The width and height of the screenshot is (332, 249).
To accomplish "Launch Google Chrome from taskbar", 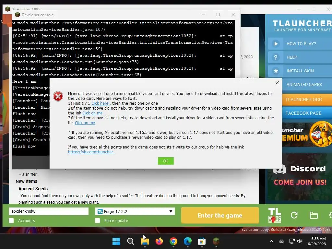I will [x=173, y=241].
